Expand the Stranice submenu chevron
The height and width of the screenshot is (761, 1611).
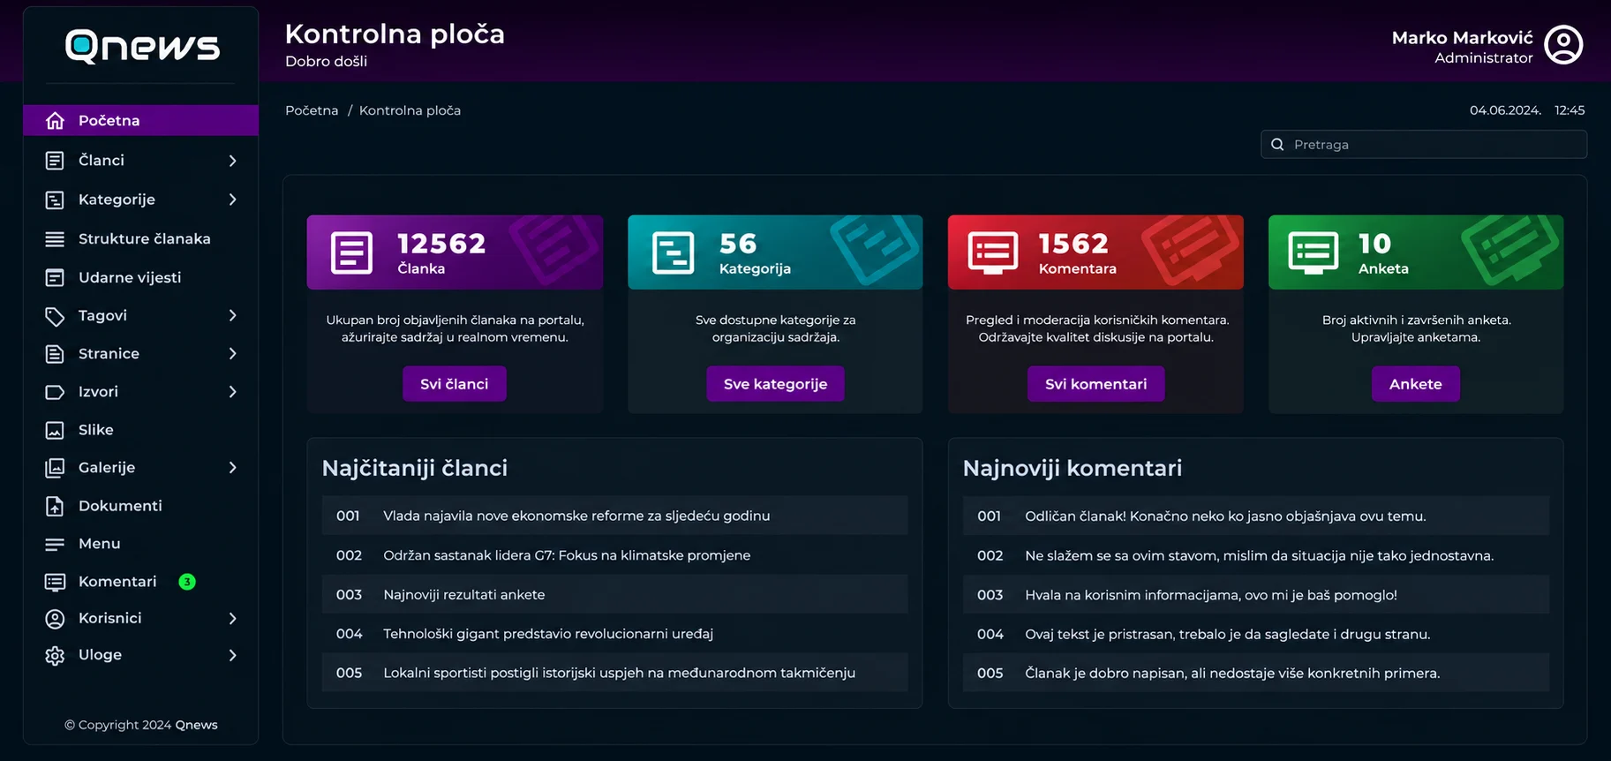[x=233, y=354]
